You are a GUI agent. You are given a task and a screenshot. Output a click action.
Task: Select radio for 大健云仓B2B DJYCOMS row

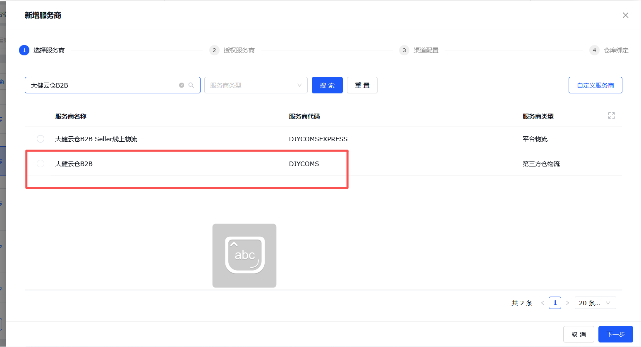[x=41, y=164]
